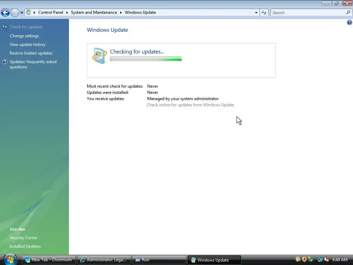Viewport: 353px width, 265px height.
Task: Click the Back navigation arrow button
Action: [x=5, y=13]
